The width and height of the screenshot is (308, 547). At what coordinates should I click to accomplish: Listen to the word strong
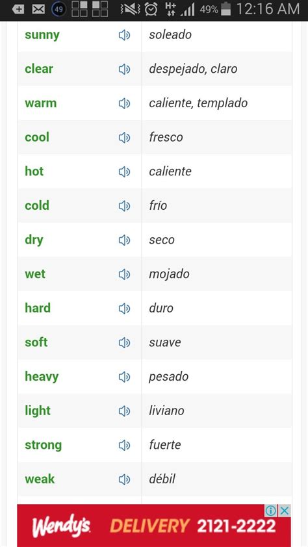(124, 446)
